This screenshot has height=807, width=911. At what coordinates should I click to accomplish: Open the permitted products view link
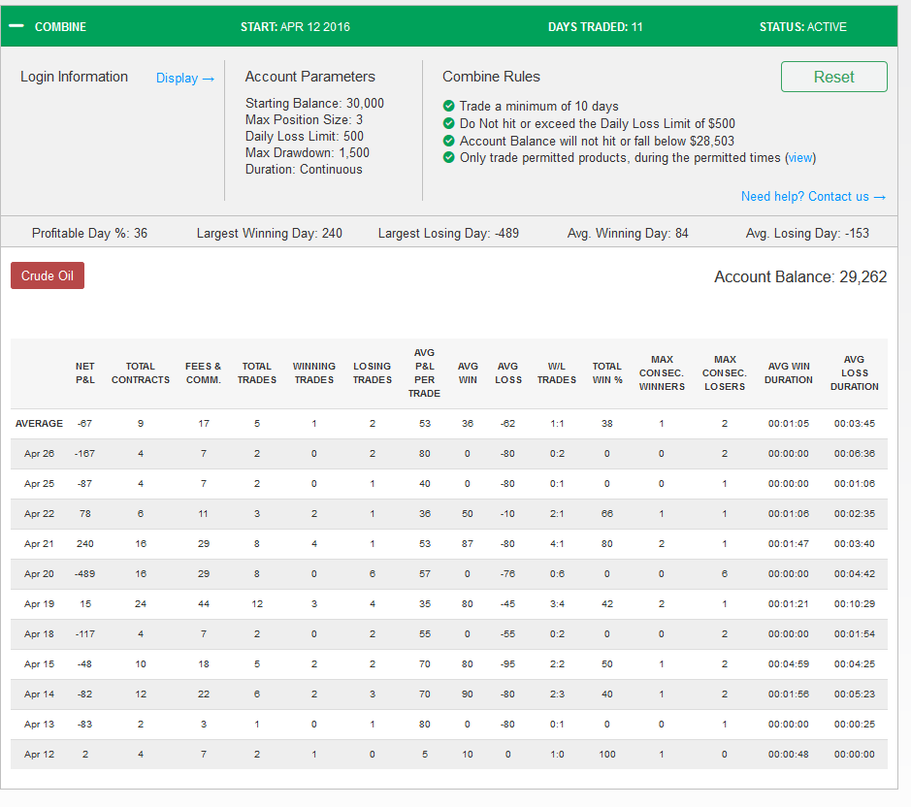pyautogui.click(x=800, y=158)
